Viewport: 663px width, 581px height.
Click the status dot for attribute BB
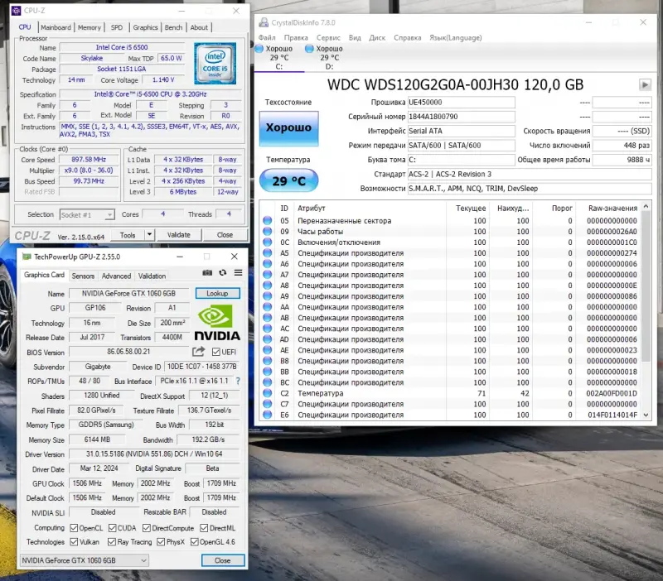pos(267,372)
